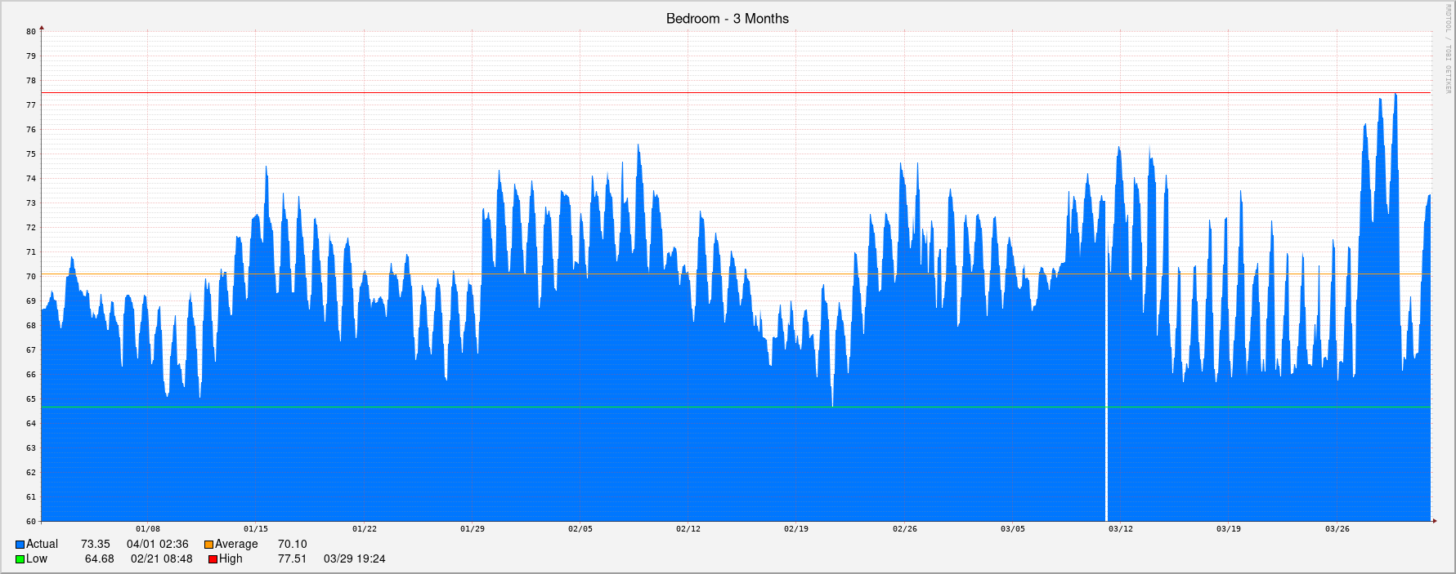
Task: Click the Actual timestamp 04/01 02:36
Action: click(x=157, y=545)
